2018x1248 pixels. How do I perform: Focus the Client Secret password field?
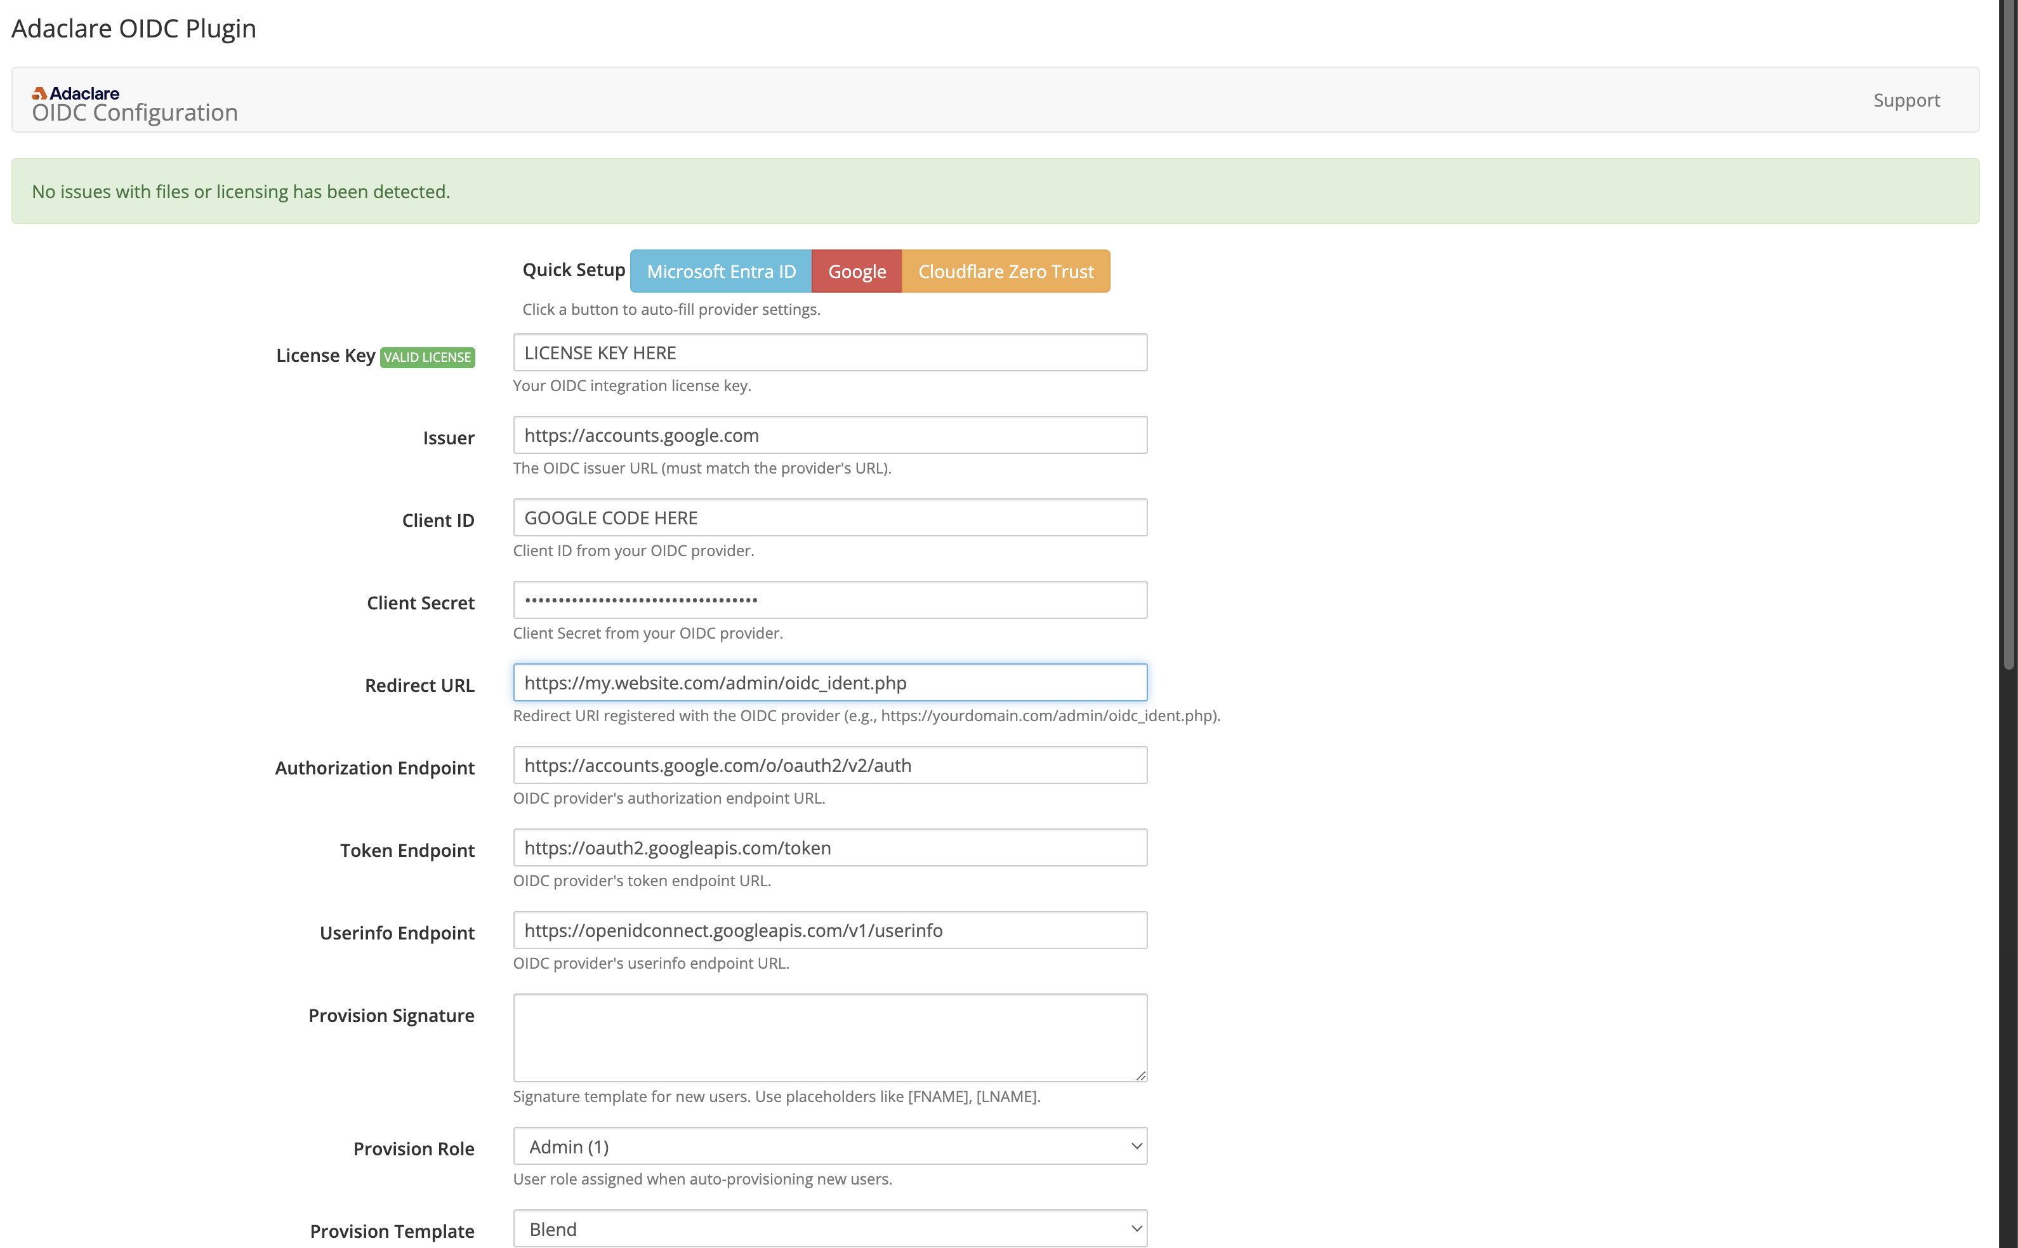[830, 600]
